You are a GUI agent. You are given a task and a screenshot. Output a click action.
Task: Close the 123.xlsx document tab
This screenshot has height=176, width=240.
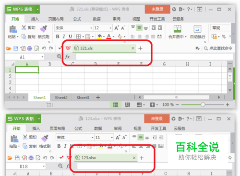pos(134,158)
